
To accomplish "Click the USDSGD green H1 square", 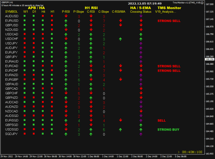I will click(x=52, y=129).
